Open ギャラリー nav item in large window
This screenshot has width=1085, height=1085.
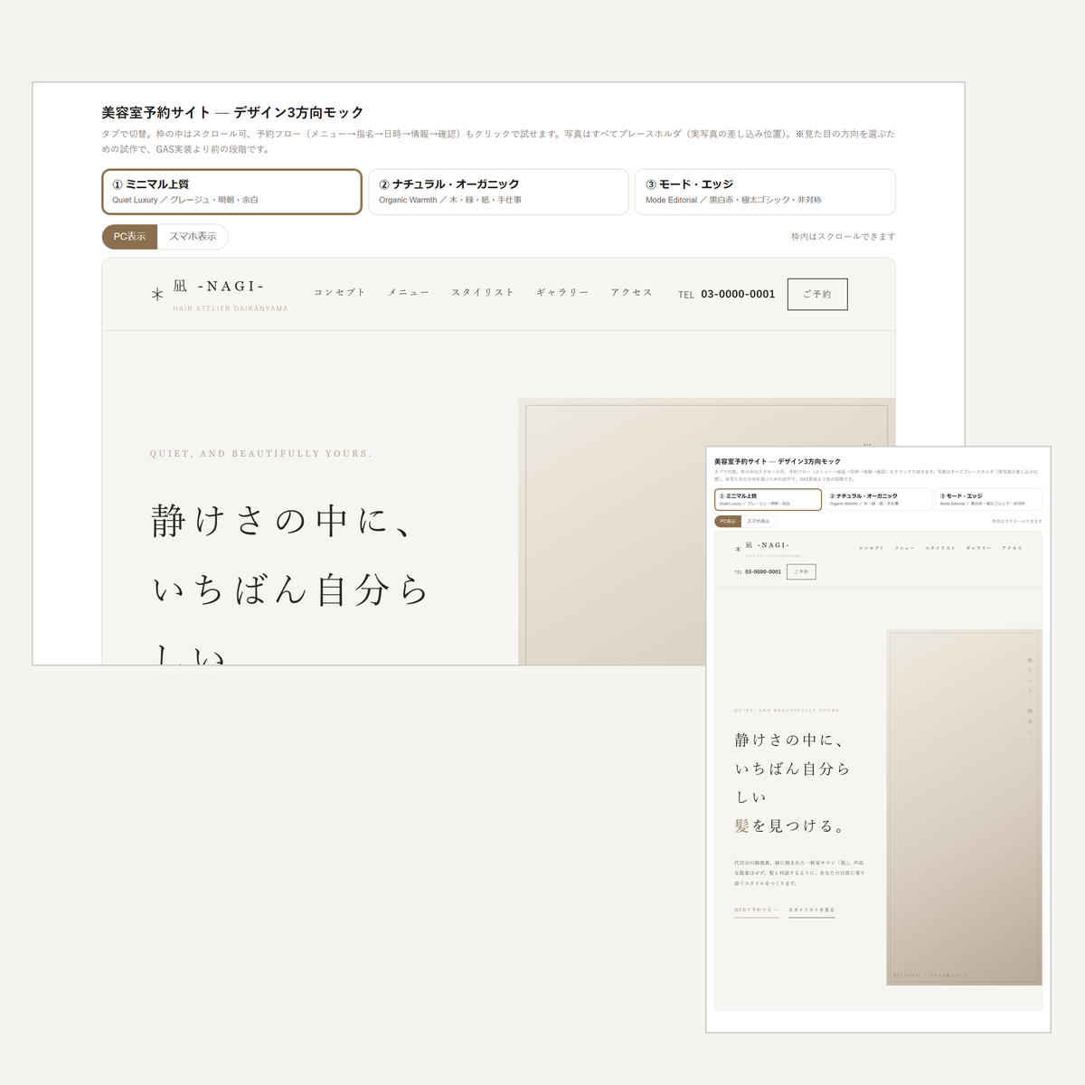562,292
